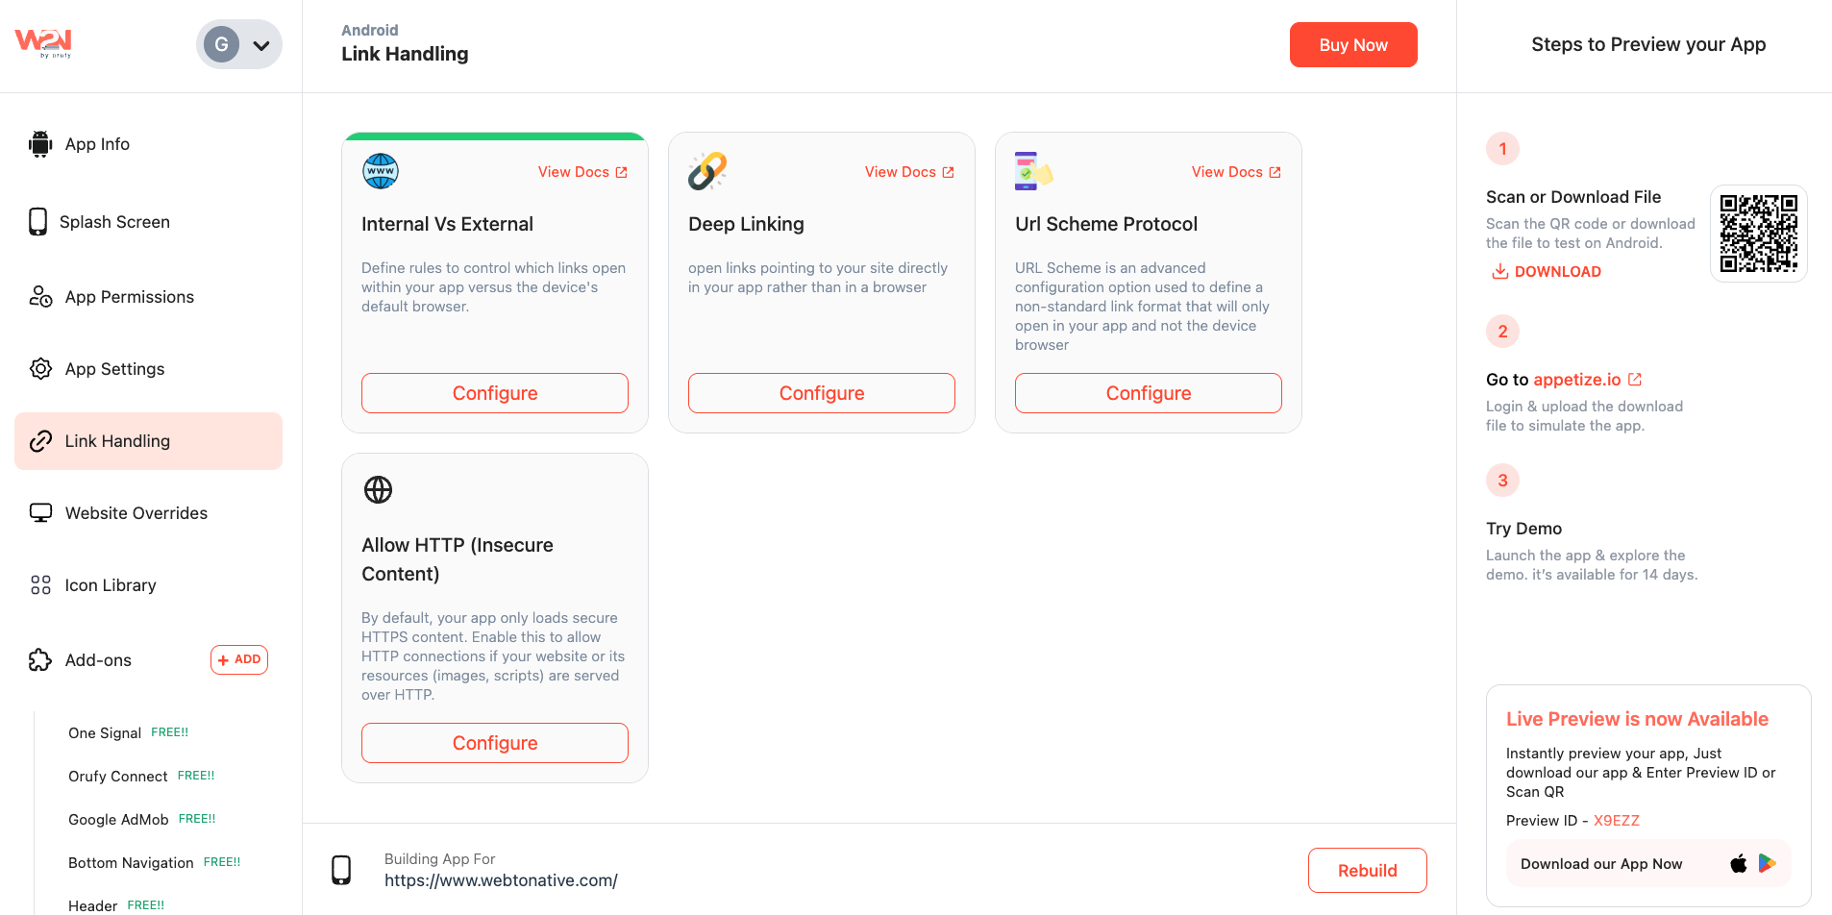Screen dimensions: 1832x915
Task: Configure Url Scheme Protocol
Action: click(x=1149, y=393)
